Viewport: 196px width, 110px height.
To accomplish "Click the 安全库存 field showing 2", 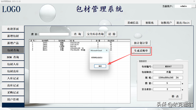I will point(167,89).
